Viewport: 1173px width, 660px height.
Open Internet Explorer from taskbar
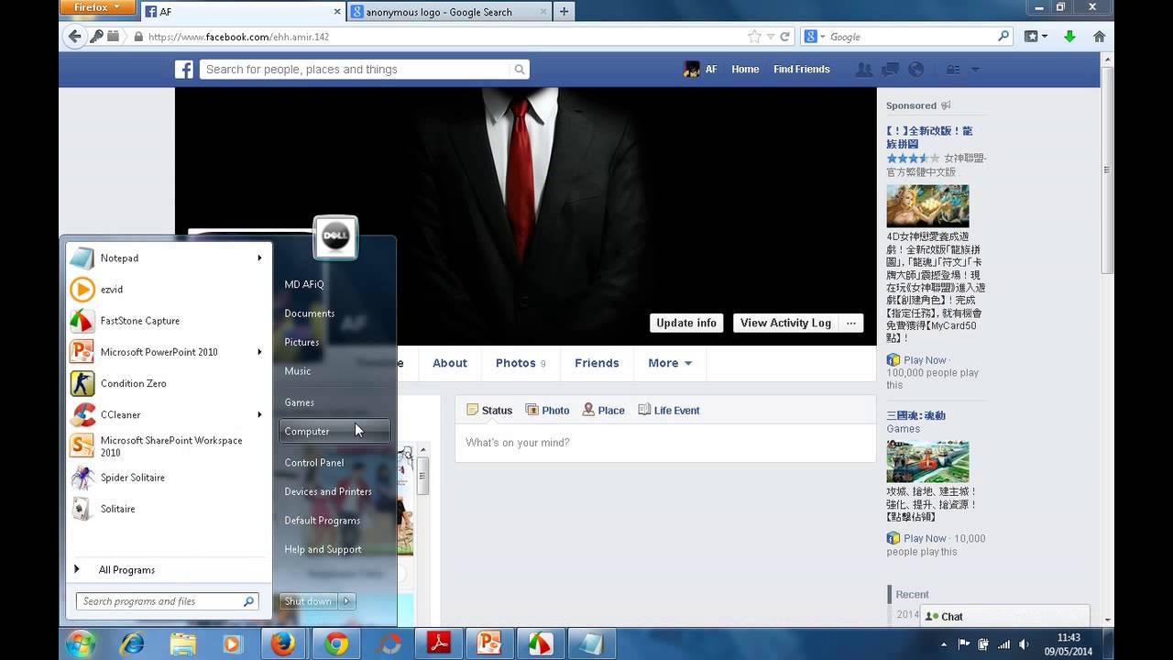tap(132, 644)
